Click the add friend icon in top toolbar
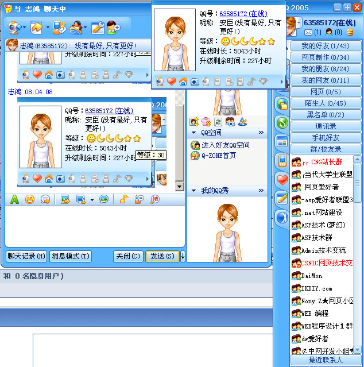 (113, 26)
